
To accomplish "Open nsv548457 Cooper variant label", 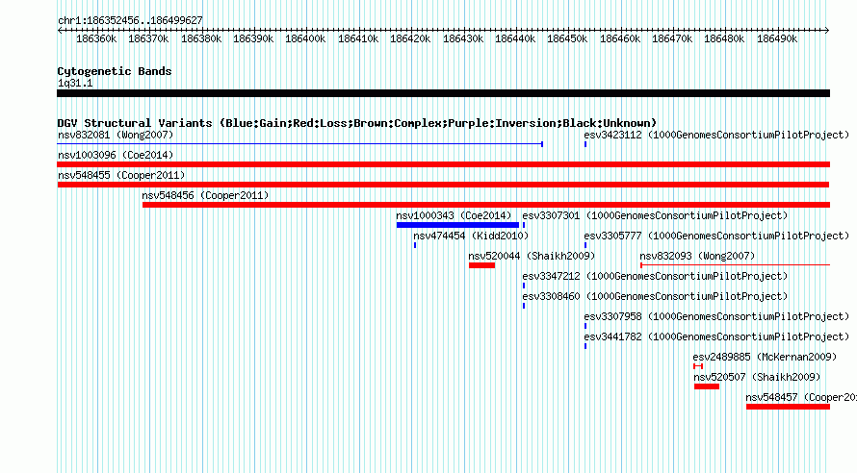I will (801, 397).
